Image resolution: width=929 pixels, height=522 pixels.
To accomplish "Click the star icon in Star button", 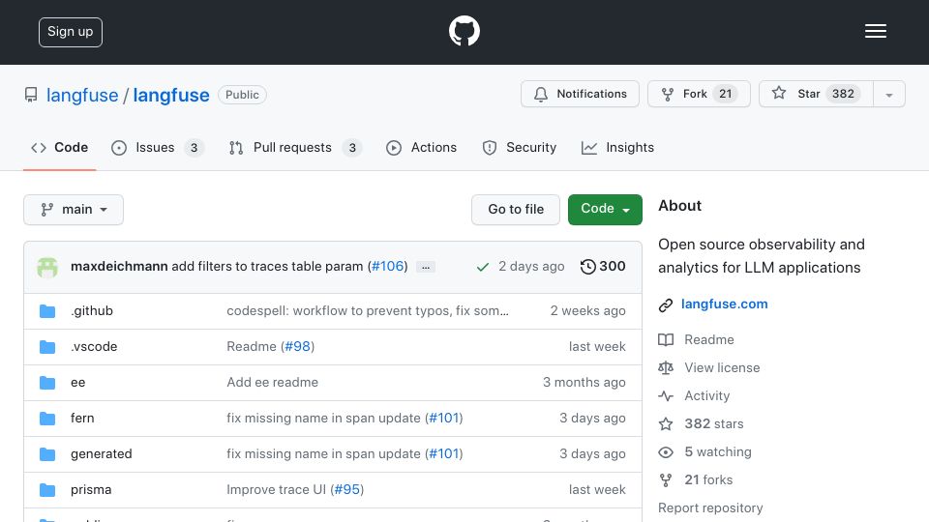I will tap(779, 93).
